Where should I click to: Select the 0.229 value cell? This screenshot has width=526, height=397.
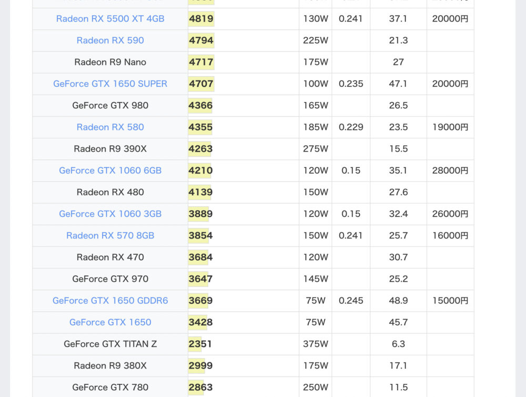351,127
